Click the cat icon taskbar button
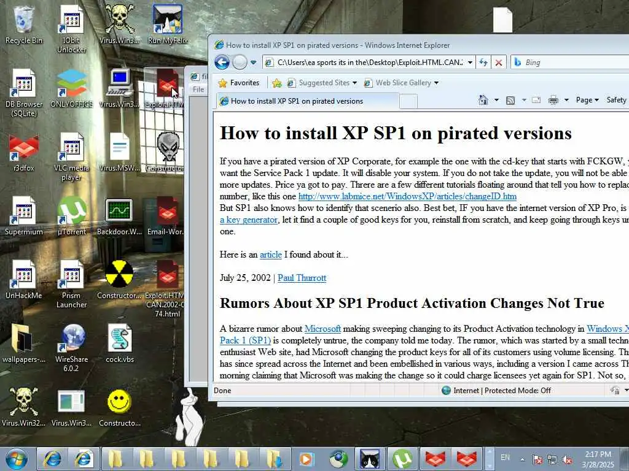Screen dimensions: 629x471 369,459
